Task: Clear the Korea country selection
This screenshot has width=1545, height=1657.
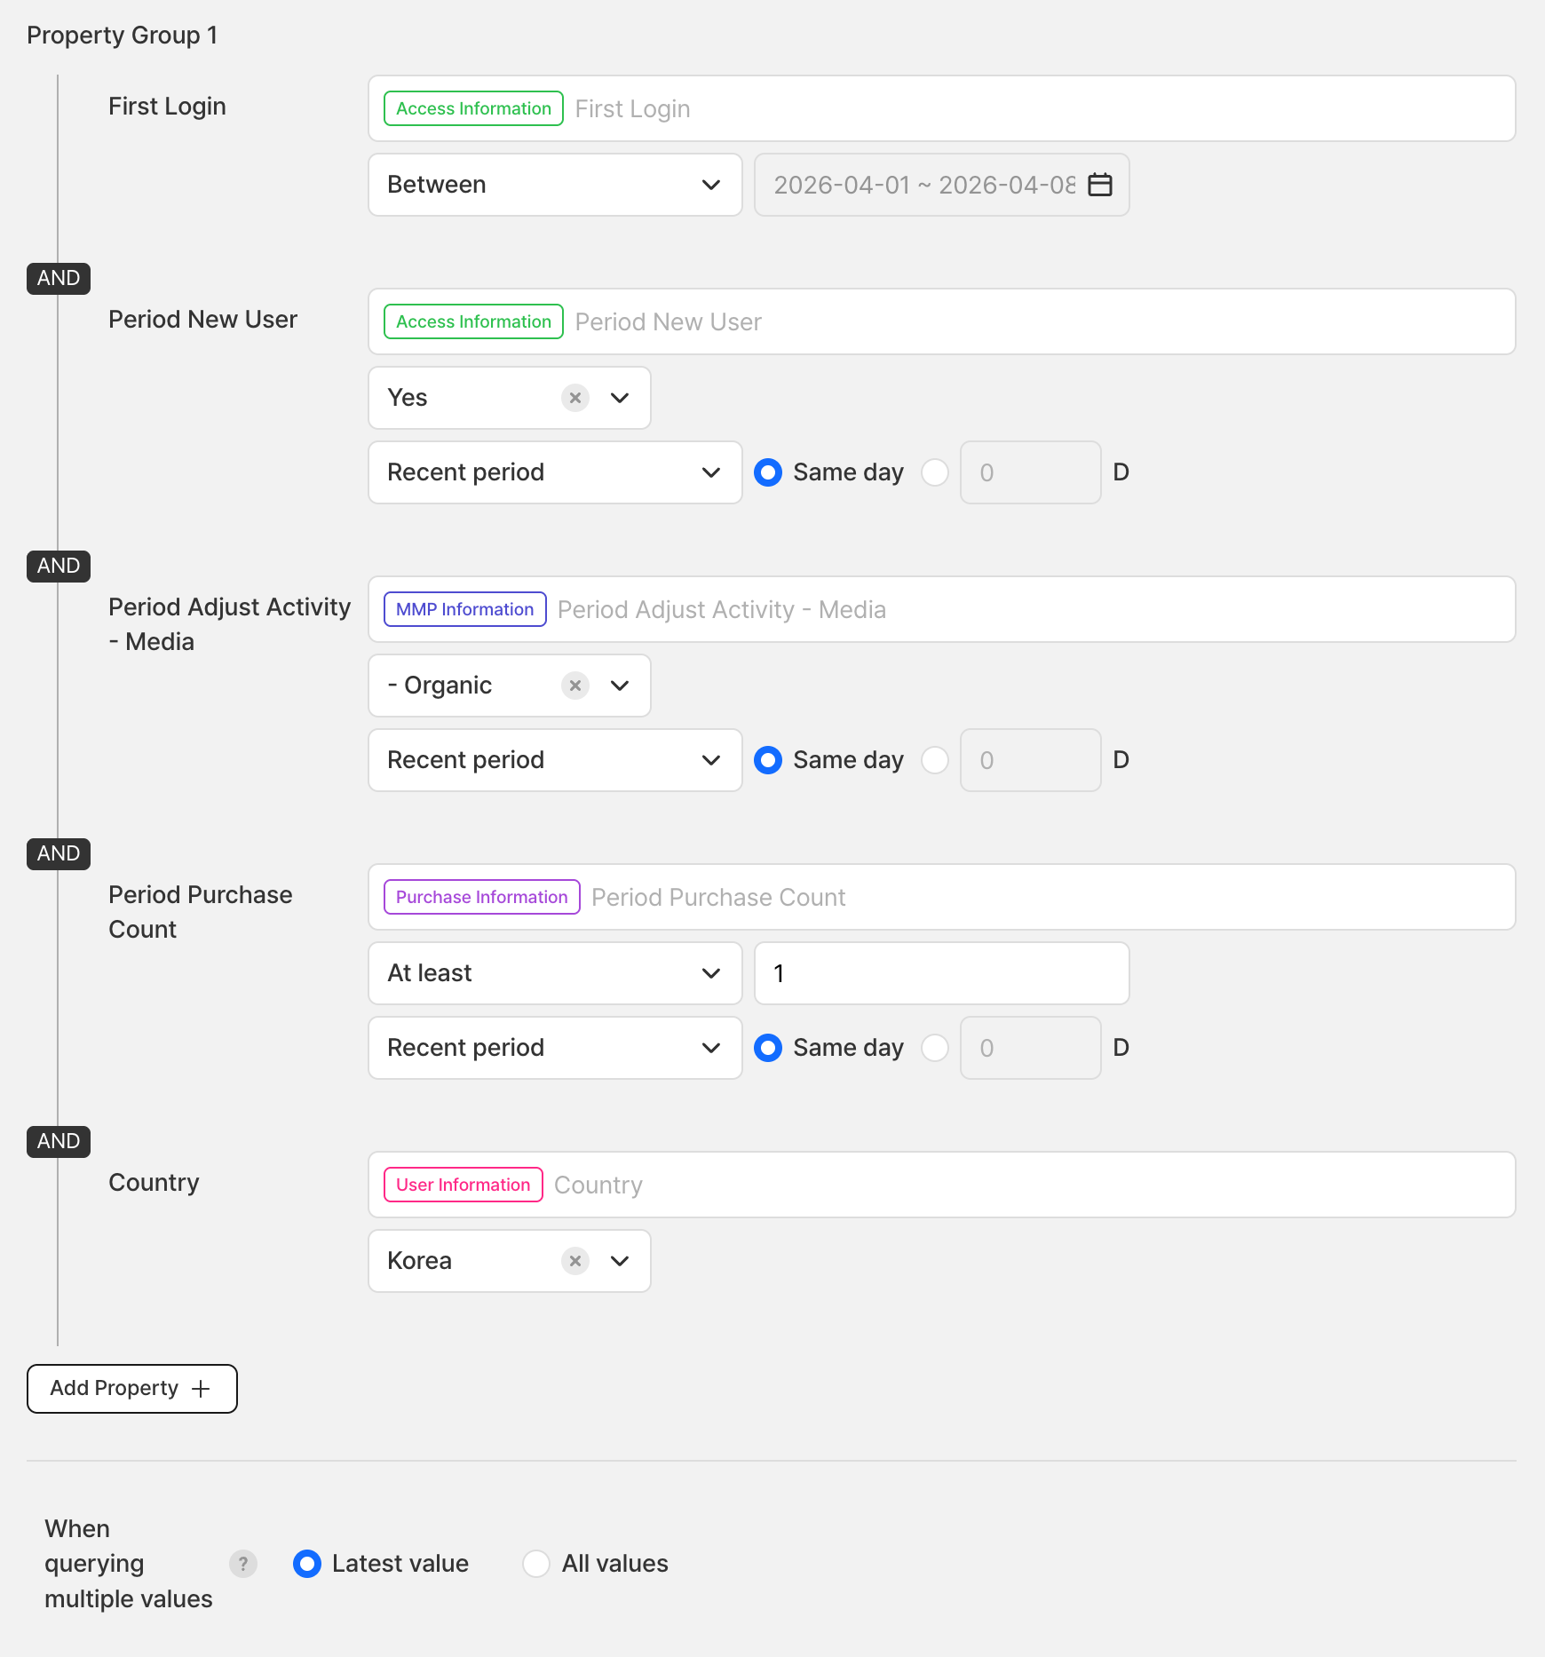Action: (x=575, y=1261)
